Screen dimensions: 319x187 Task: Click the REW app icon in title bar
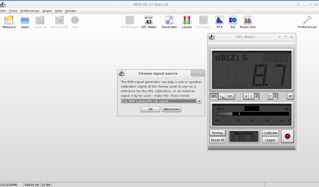[3, 4]
